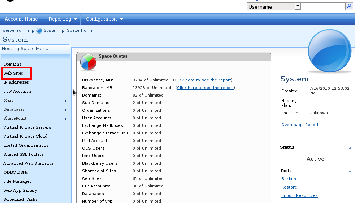Image resolution: width=355 pixels, height=203 pixels.
Task: Click the large blue System sphere icon
Action: (x=330, y=51)
